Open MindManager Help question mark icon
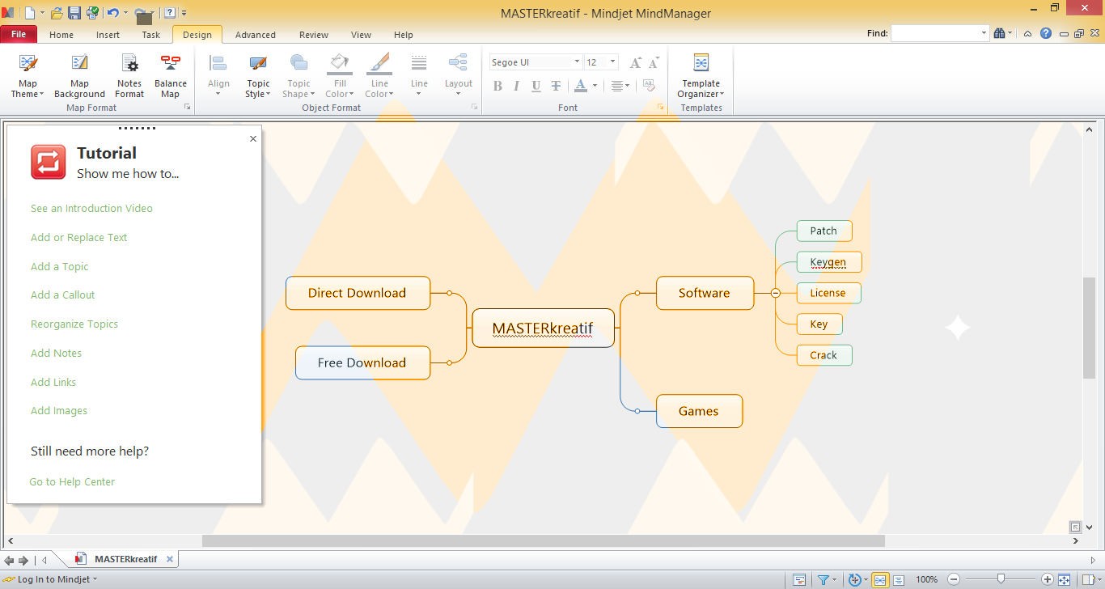Image resolution: width=1105 pixels, height=589 pixels. tap(1046, 33)
